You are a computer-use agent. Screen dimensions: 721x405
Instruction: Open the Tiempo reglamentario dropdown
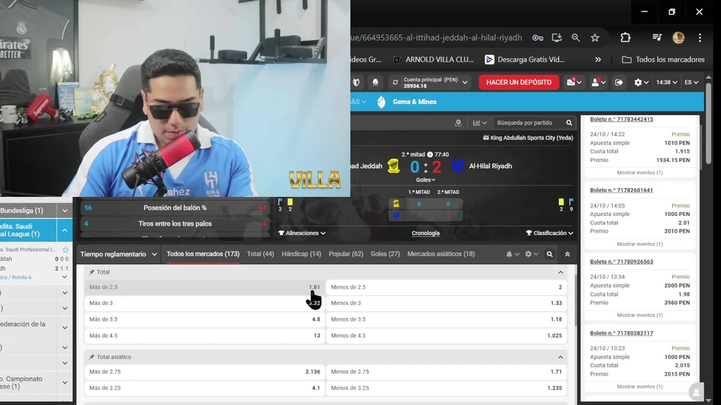click(x=118, y=254)
